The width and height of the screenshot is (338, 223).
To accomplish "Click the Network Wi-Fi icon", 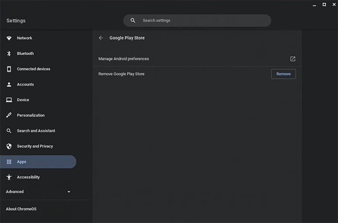I will pos(9,38).
